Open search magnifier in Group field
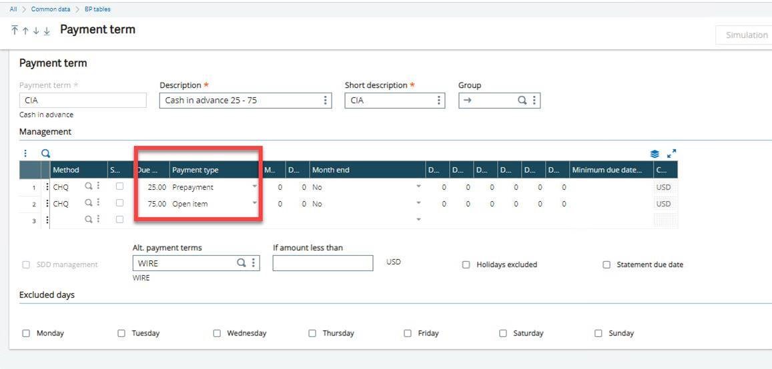 coord(522,101)
